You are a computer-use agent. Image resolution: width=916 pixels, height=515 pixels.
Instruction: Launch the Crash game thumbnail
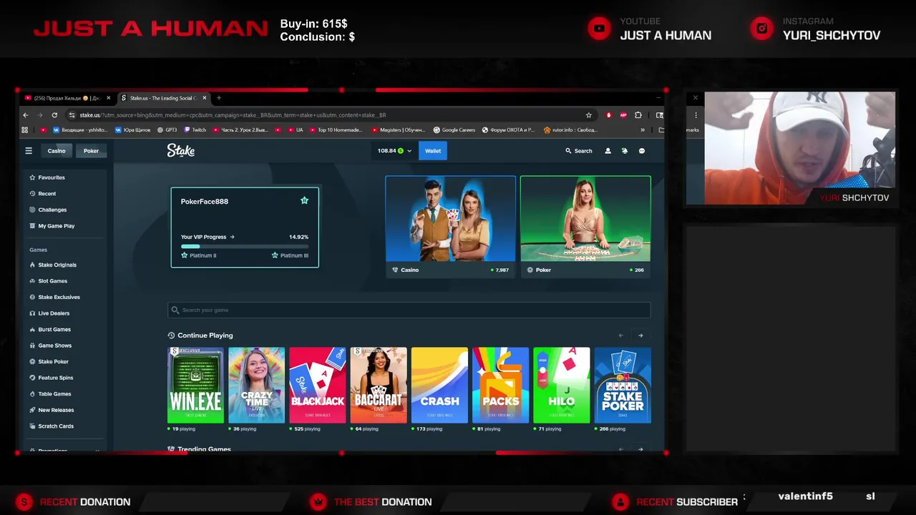[x=439, y=386]
